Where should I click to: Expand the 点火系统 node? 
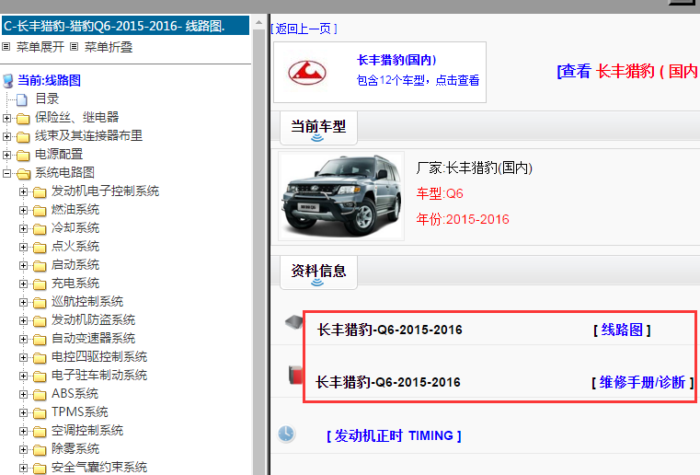tap(23, 247)
